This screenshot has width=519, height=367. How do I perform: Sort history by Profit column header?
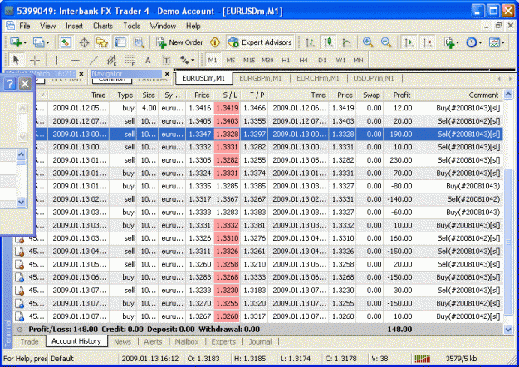(x=399, y=95)
